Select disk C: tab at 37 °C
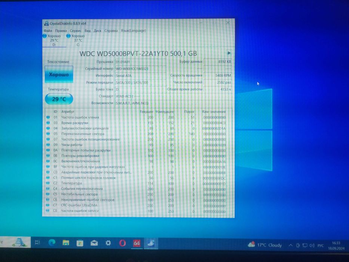349x262 pixels. click(x=78, y=40)
